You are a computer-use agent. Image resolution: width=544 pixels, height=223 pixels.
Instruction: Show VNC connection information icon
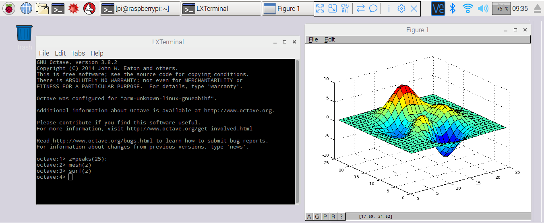click(x=389, y=8)
